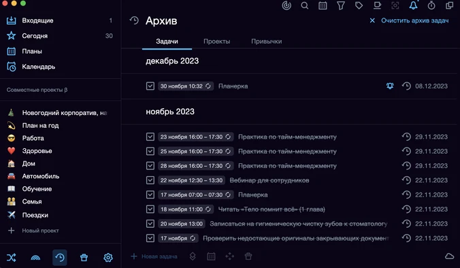Click the shuffle icon in bottom sidebar bar
The width and height of the screenshot is (460, 268).
11,257
